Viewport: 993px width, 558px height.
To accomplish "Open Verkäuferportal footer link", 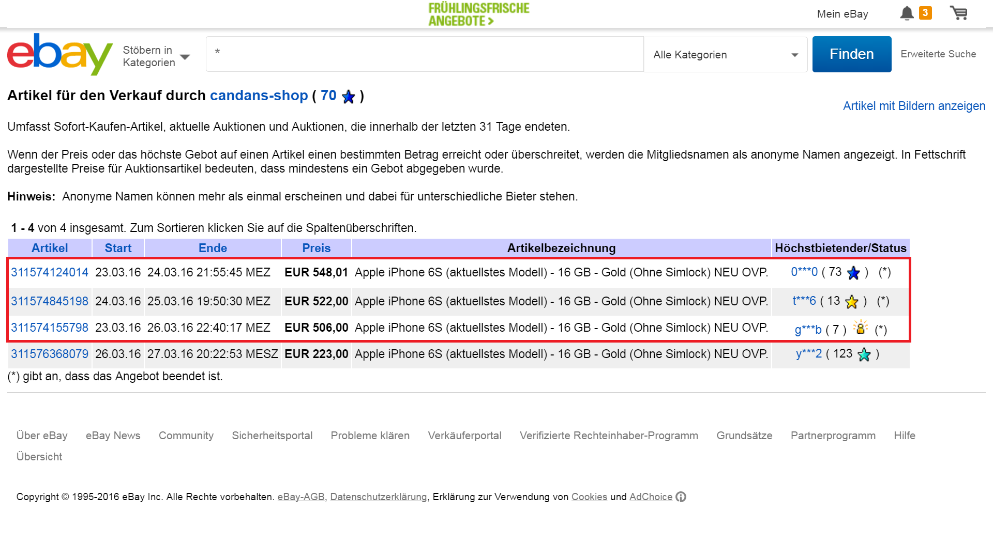I will [x=464, y=436].
